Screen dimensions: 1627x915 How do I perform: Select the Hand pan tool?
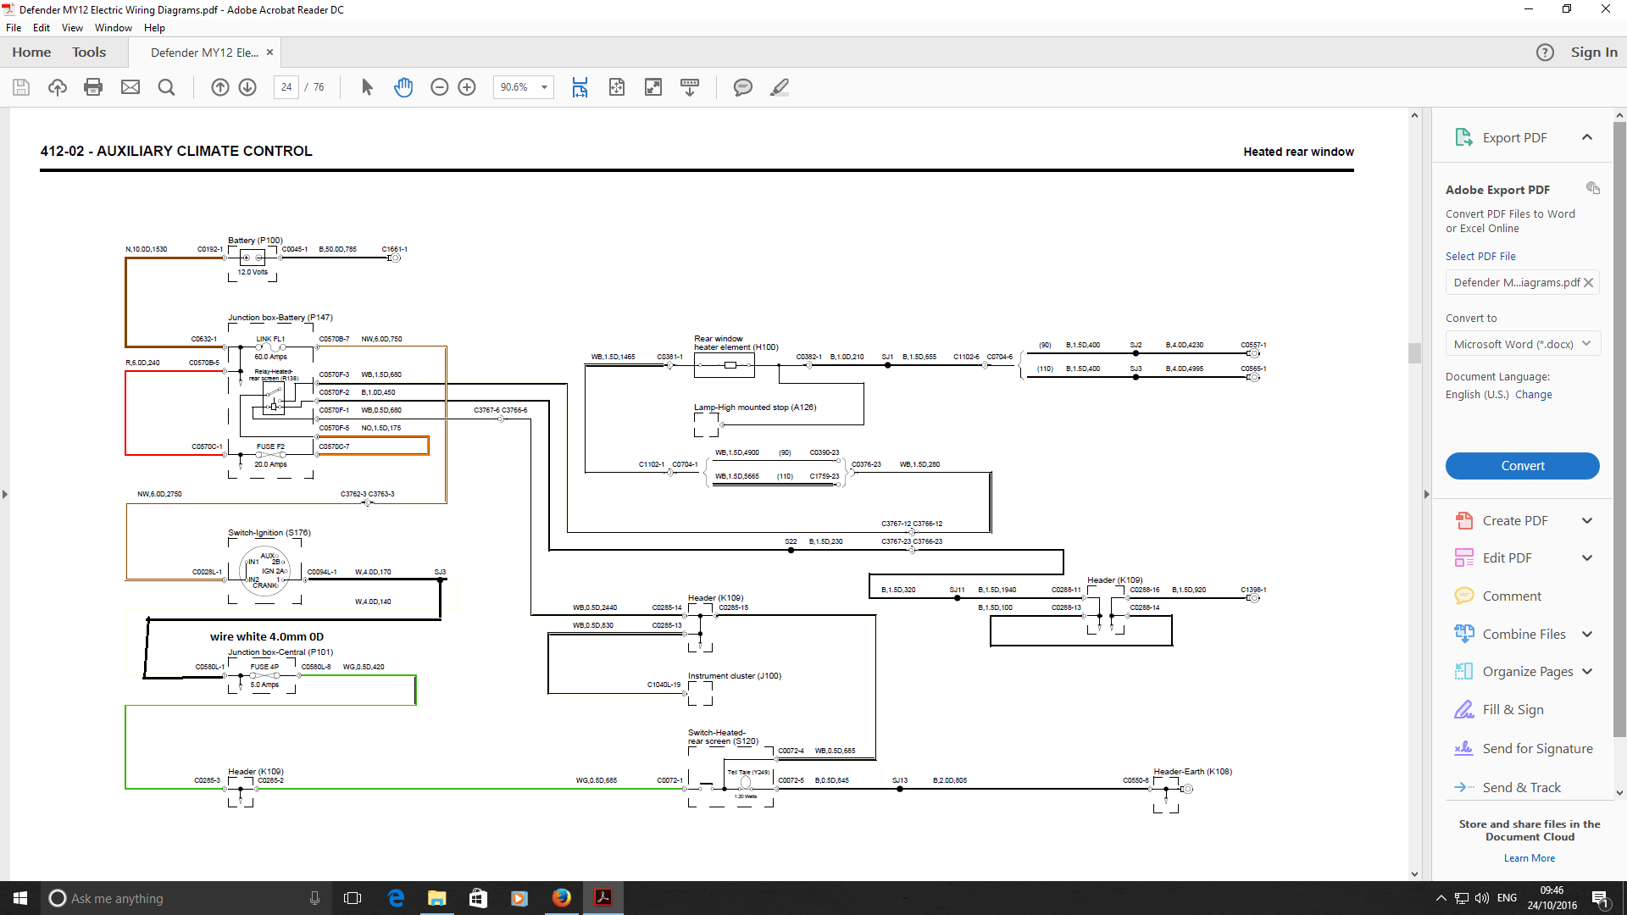pyautogui.click(x=403, y=87)
